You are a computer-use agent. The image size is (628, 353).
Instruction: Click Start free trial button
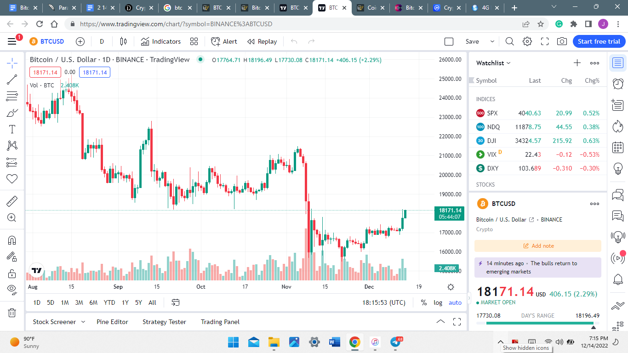tap(599, 41)
